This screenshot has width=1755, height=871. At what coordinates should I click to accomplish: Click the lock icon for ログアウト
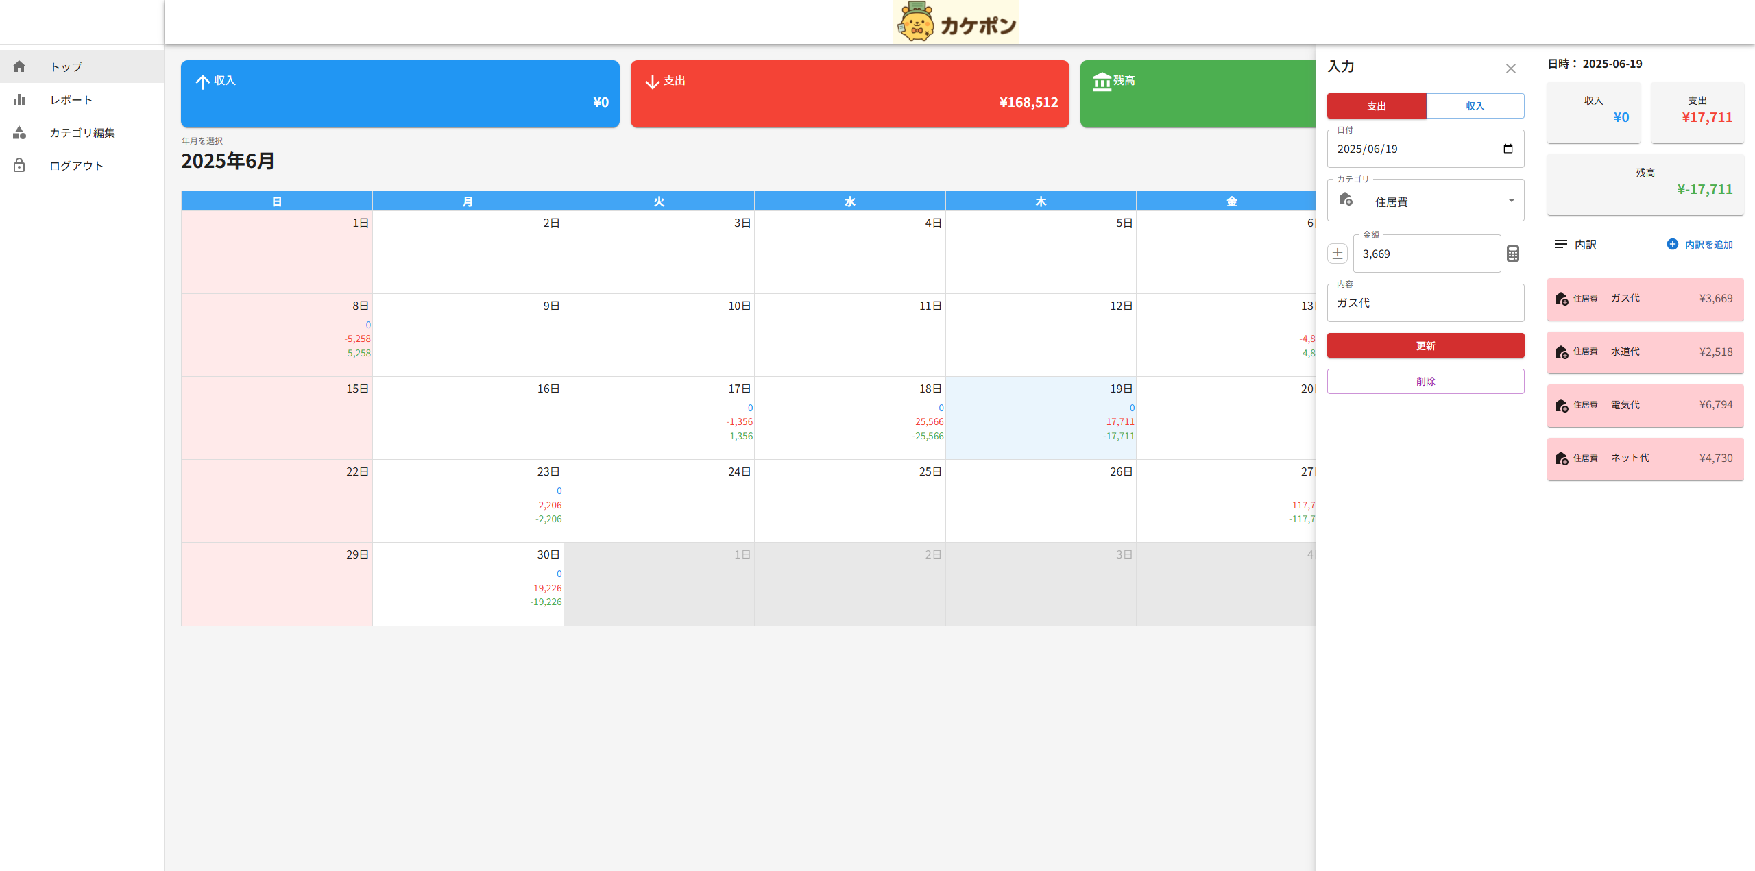point(19,165)
